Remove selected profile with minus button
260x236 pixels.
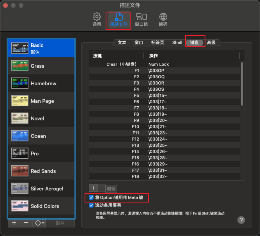tap(26, 223)
